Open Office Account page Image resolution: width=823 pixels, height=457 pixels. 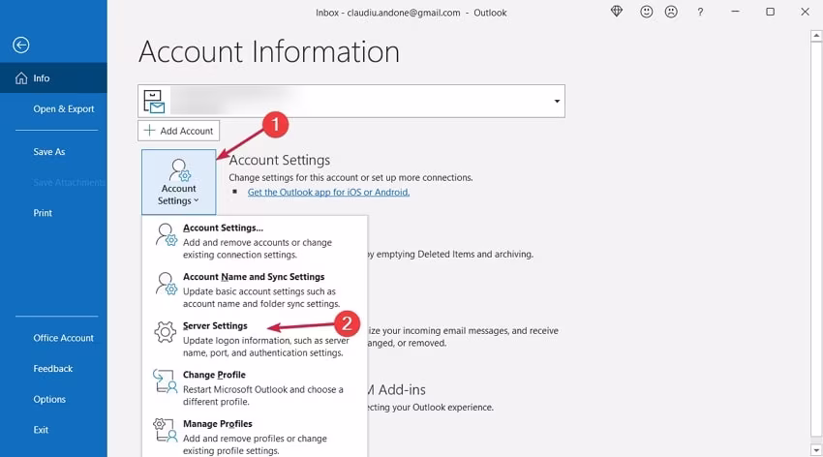tap(63, 338)
